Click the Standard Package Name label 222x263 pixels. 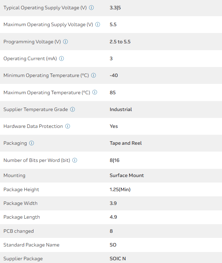pyautogui.click(x=31, y=245)
